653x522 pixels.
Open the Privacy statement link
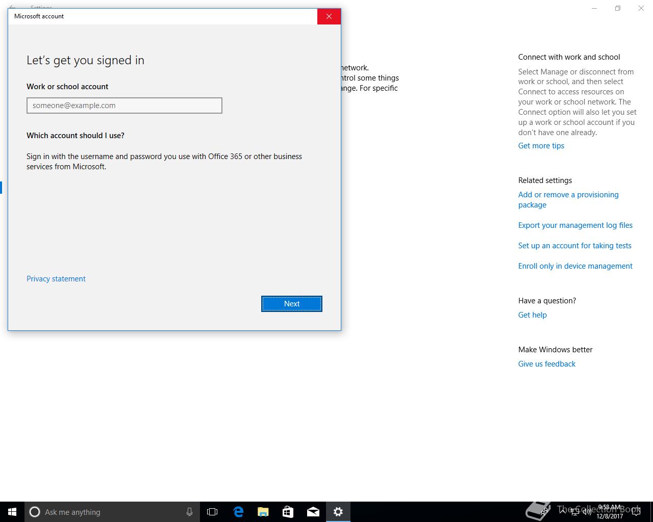tap(56, 279)
